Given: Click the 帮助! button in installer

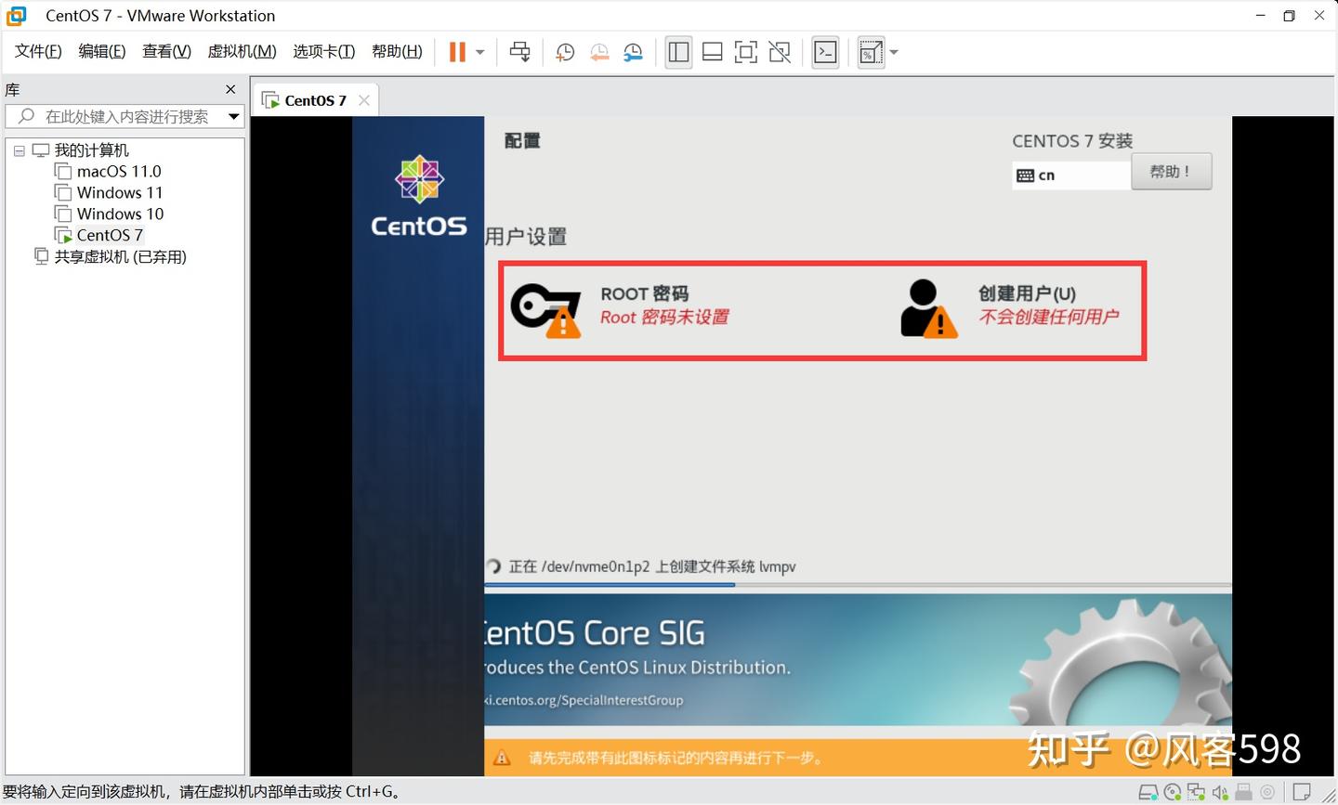Looking at the screenshot, I should 1171,172.
